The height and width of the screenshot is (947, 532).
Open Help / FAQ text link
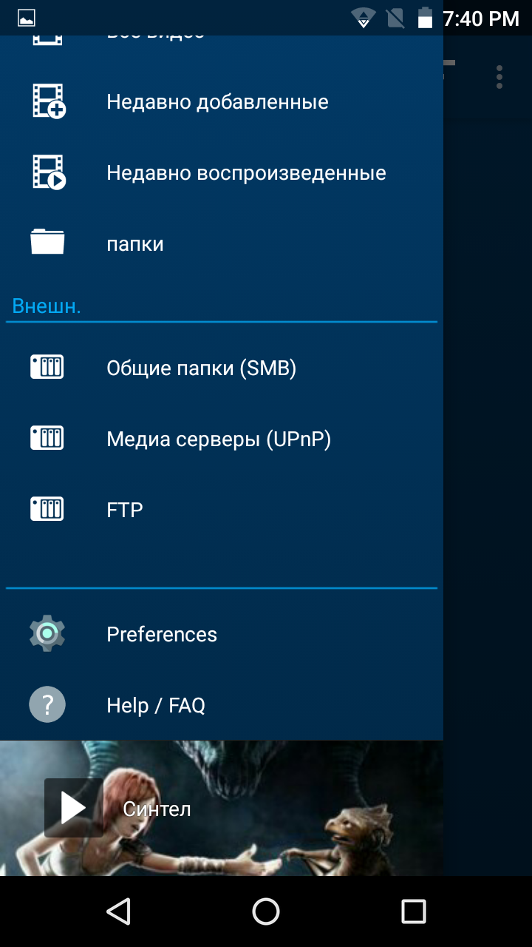tap(156, 706)
